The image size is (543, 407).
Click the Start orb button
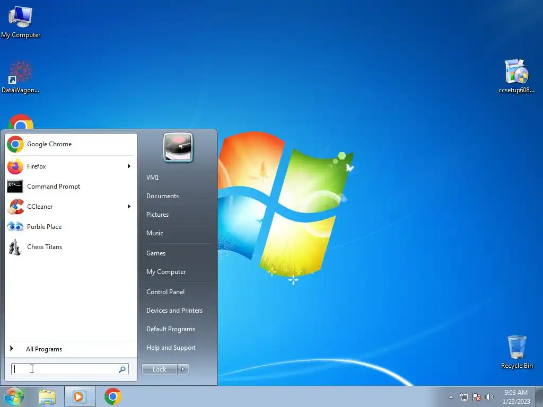pos(14,396)
